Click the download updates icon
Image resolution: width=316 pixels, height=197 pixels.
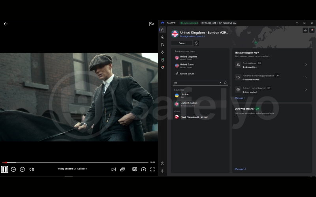pos(305,30)
